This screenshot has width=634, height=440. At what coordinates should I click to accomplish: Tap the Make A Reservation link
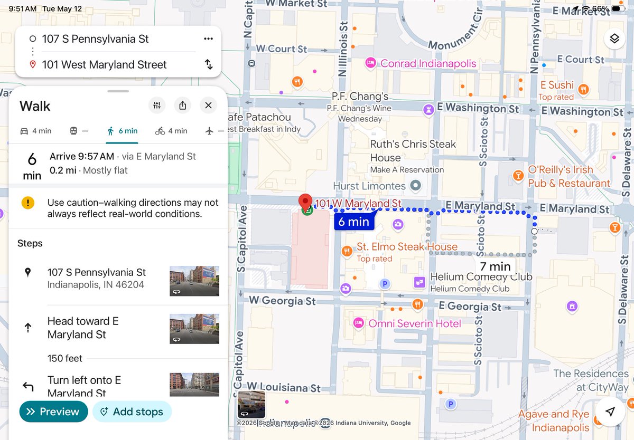[x=407, y=170]
